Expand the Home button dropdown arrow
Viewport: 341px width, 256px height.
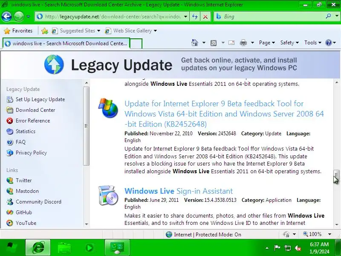(204, 43)
